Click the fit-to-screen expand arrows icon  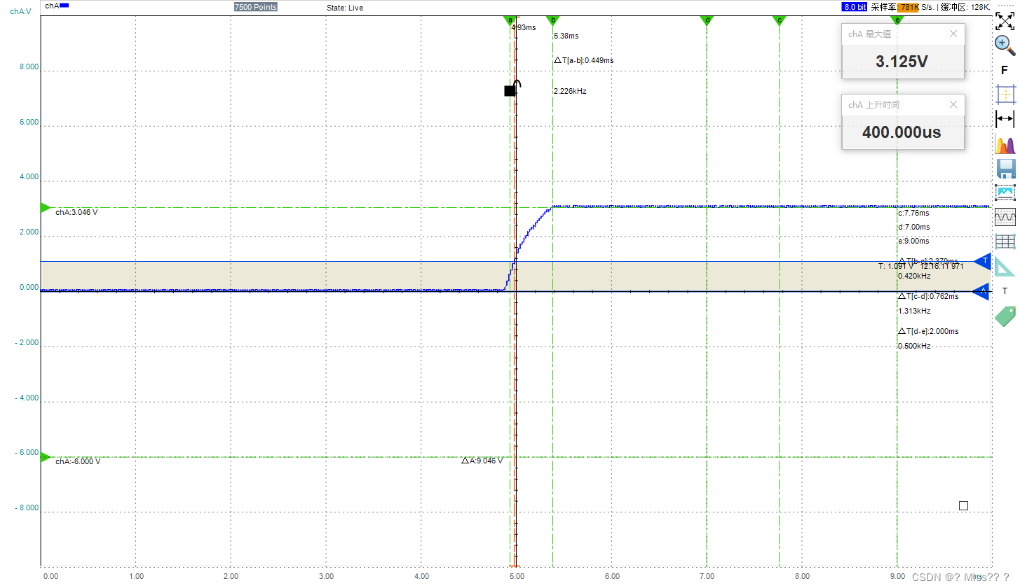pos(1005,20)
